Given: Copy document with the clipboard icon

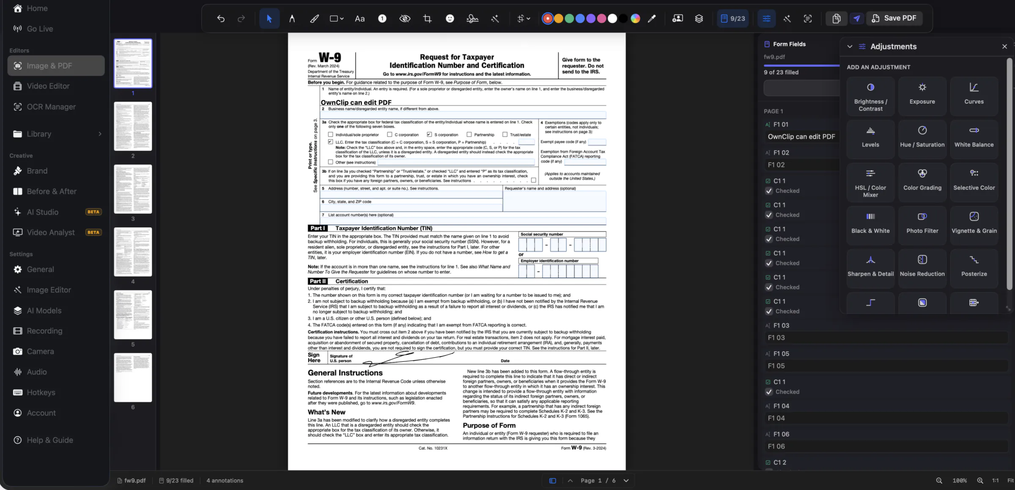Looking at the screenshot, I should click(837, 19).
